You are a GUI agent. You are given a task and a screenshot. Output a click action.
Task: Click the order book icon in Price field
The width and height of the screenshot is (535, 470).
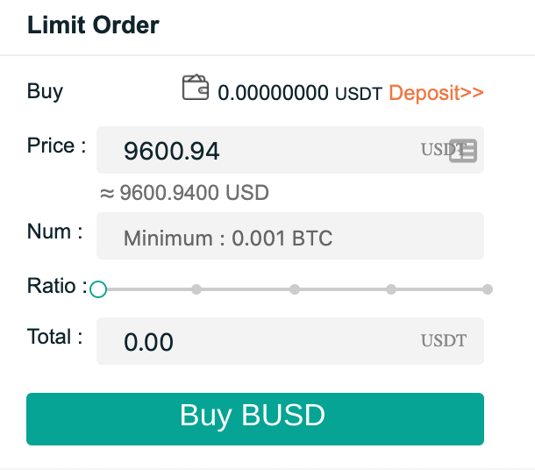point(463,151)
